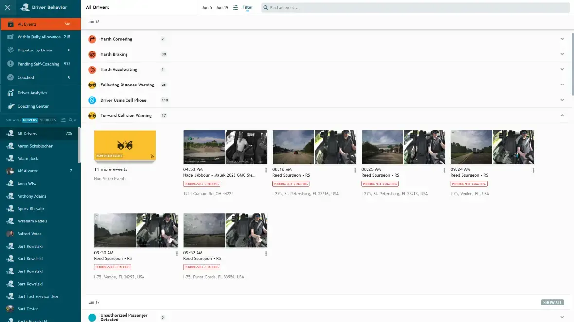Click the Driver Behavior logo icon
574x322 pixels.
pos(25,7)
